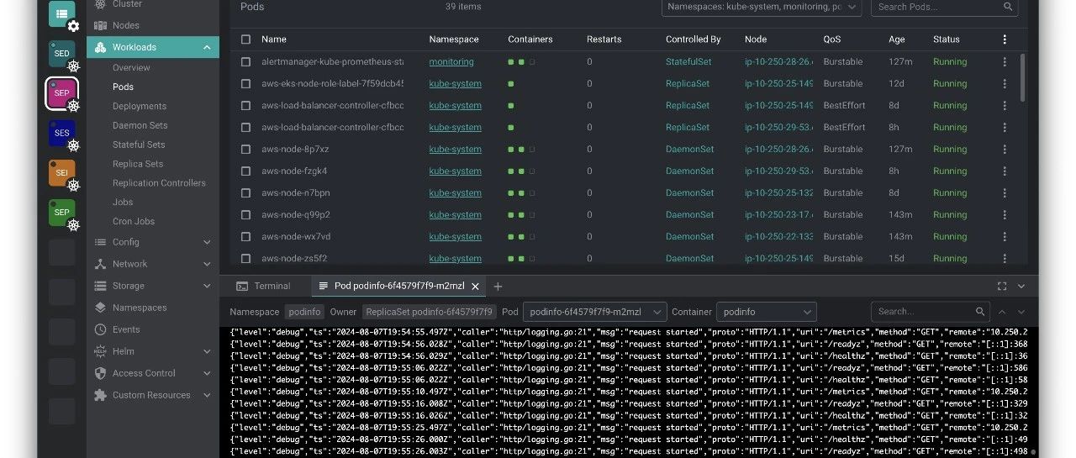The width and height of the screenshot is (1076, 458).
Task: Expand the Custom Resources section
Action: tap(207, 395)
